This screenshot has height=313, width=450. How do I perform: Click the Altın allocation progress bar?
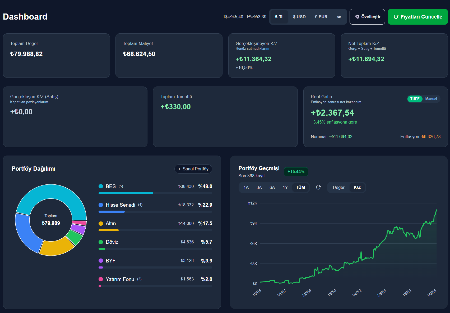point(155,230)
